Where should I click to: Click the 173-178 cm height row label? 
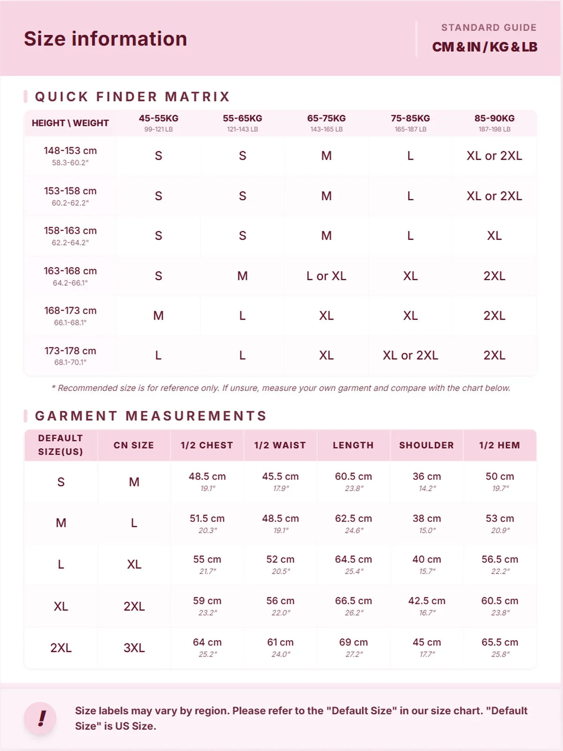click(70, 356)
